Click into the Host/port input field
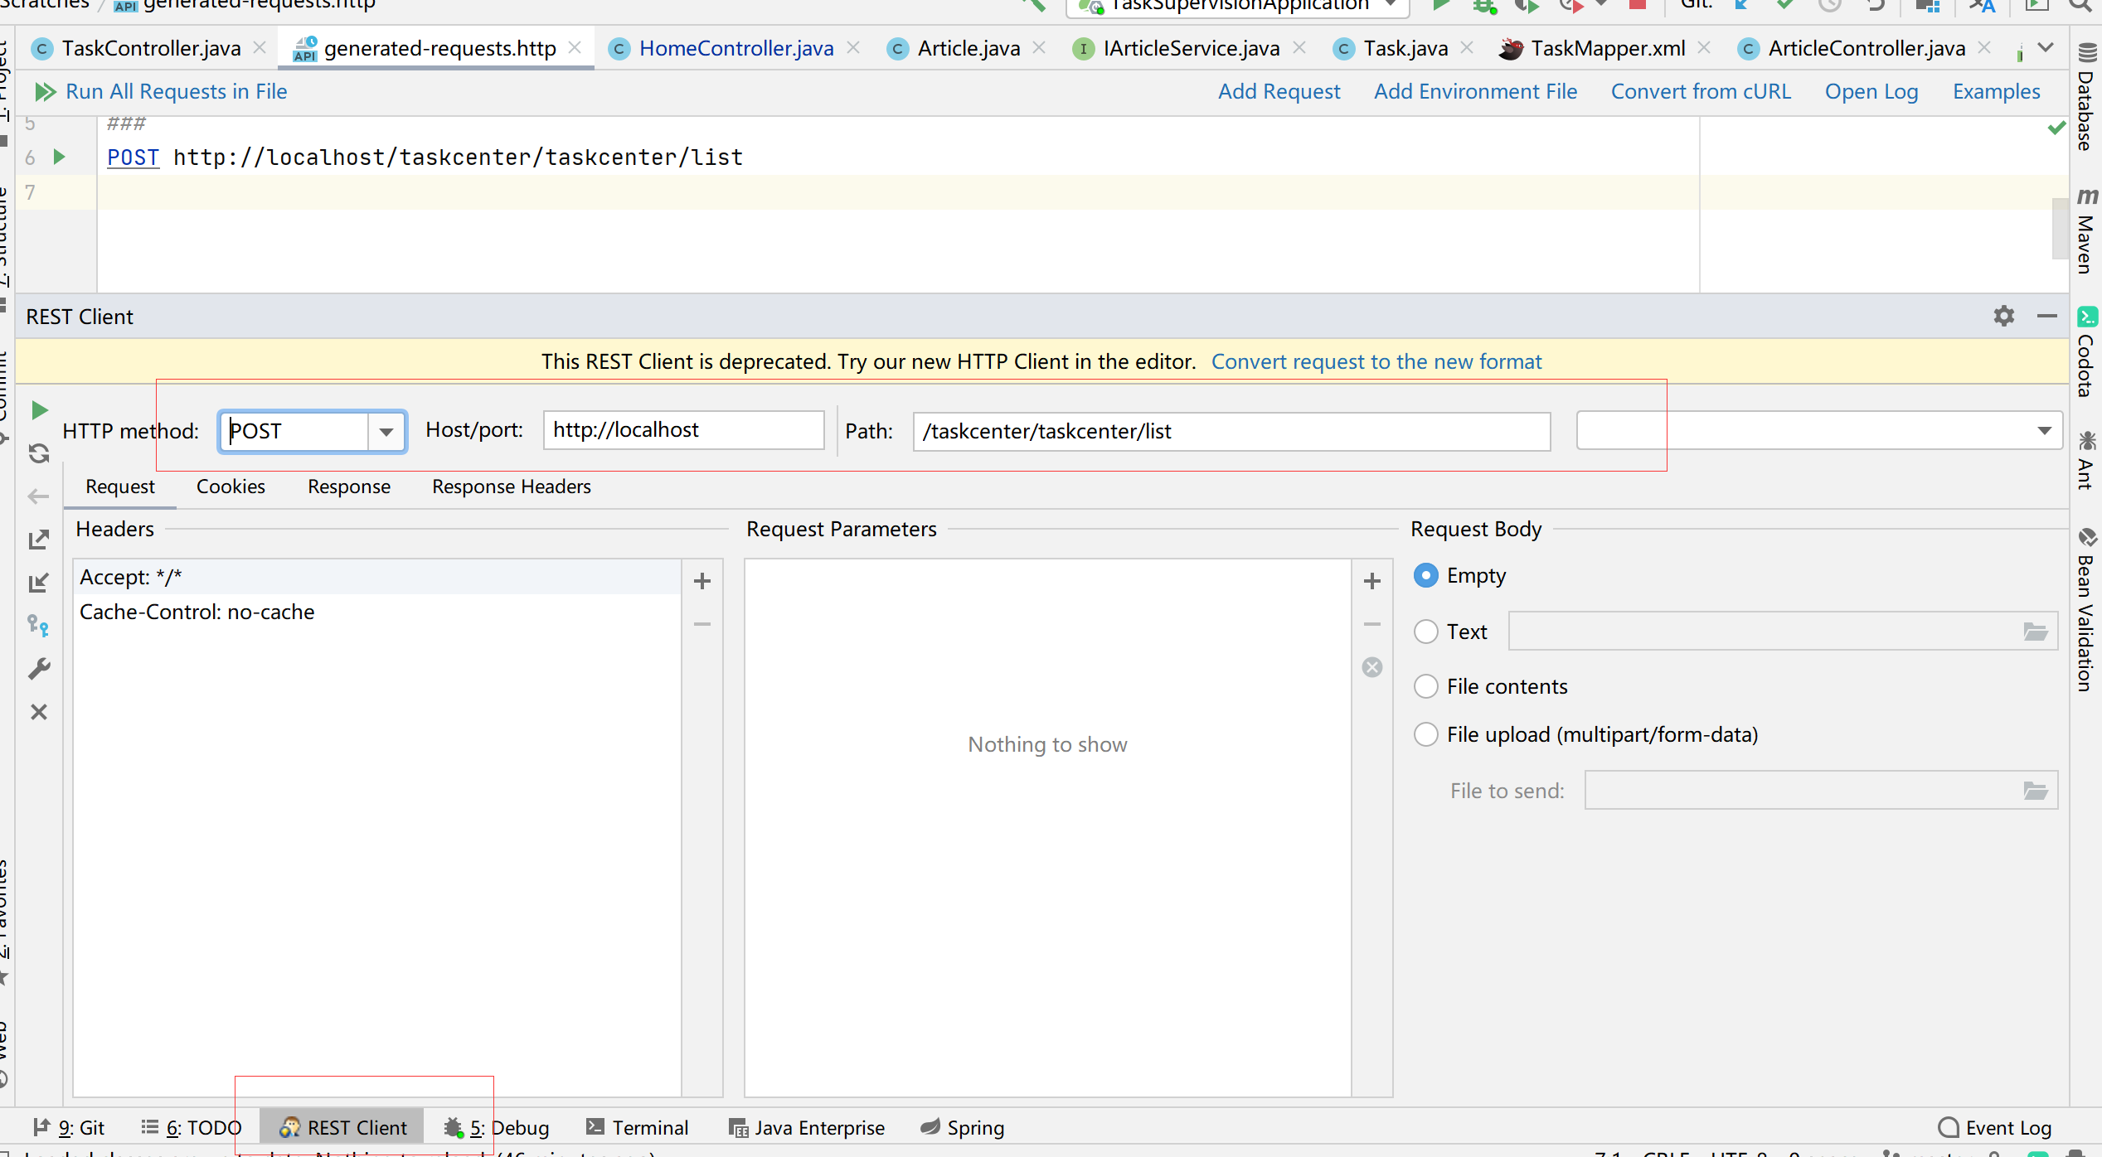The height and width of the screenshot is (1157, 2102). (x=682, y=430)
